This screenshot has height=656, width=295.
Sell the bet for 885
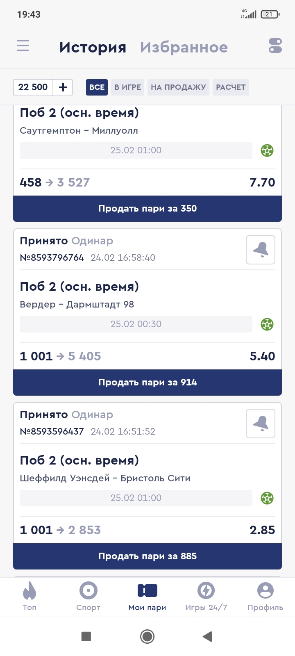coord(147,556)
